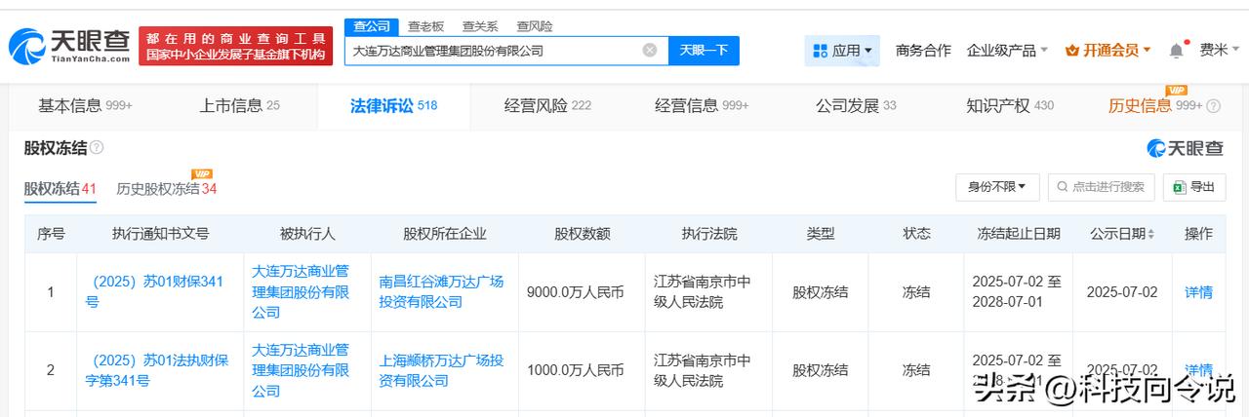Click the 天眼一下 search button
The height and width of the screenshot is (417, 1249).
pyautogui.click(x=704, y=51)
